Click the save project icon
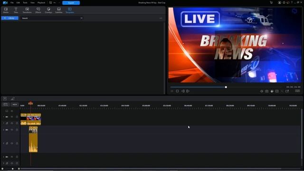This screenshot has width=304, height=171. 50,3
